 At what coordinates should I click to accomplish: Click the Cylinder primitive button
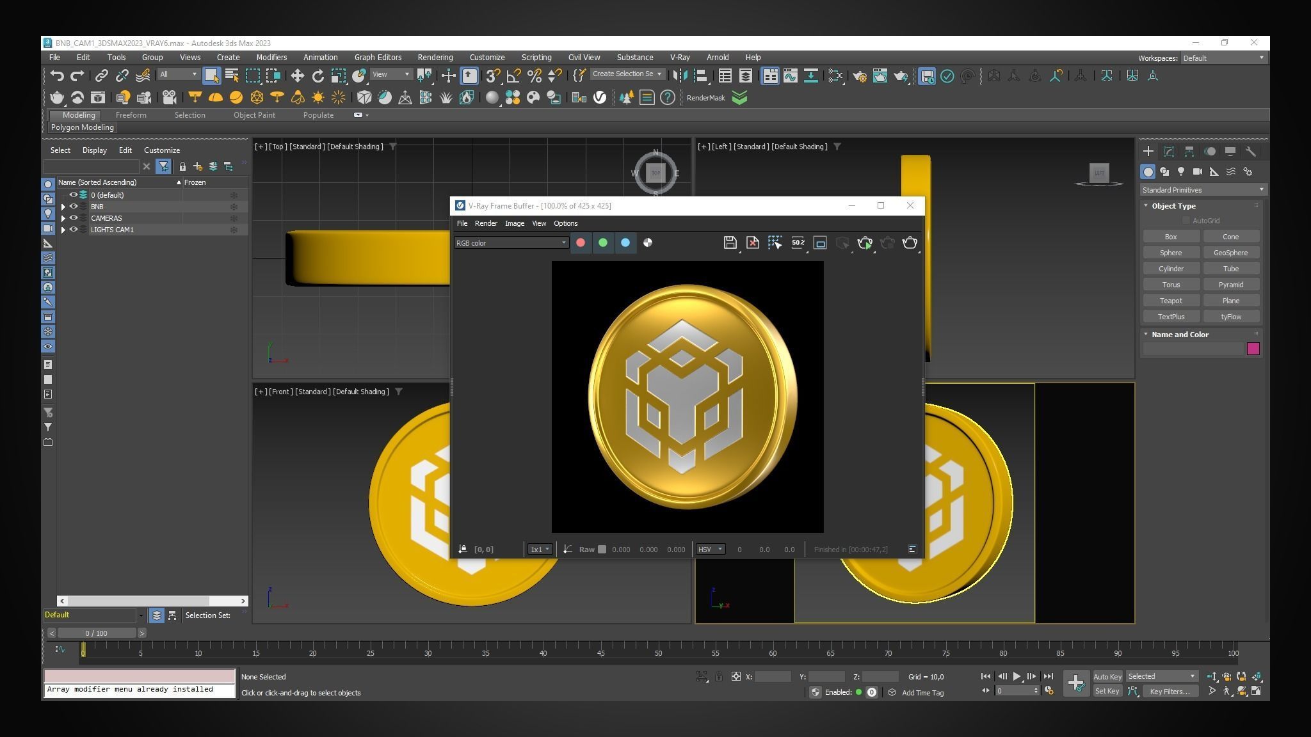(x=1171, y=269)
